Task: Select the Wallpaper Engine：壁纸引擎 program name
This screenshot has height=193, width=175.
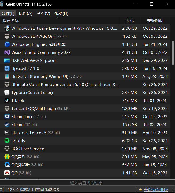Action: pyautogui.click(x=38, y=44)
